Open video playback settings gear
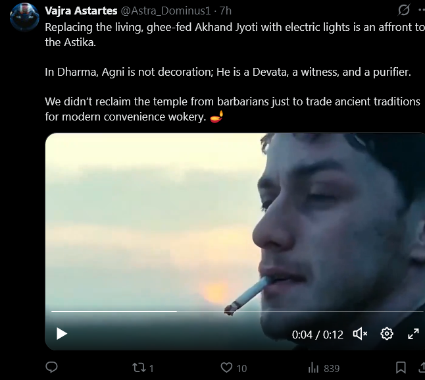Image resolution: width=425 pixels, height=380 pixels. (387, 334)
